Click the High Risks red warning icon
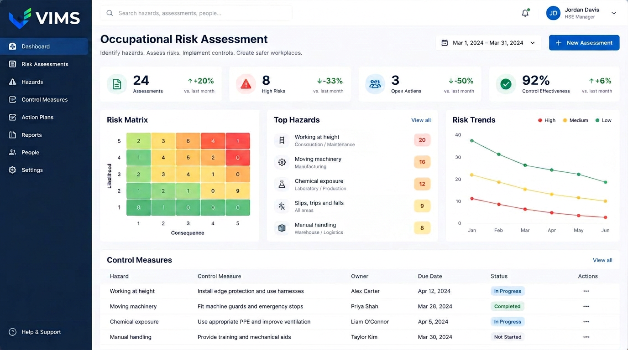 [x=246, y=84]
